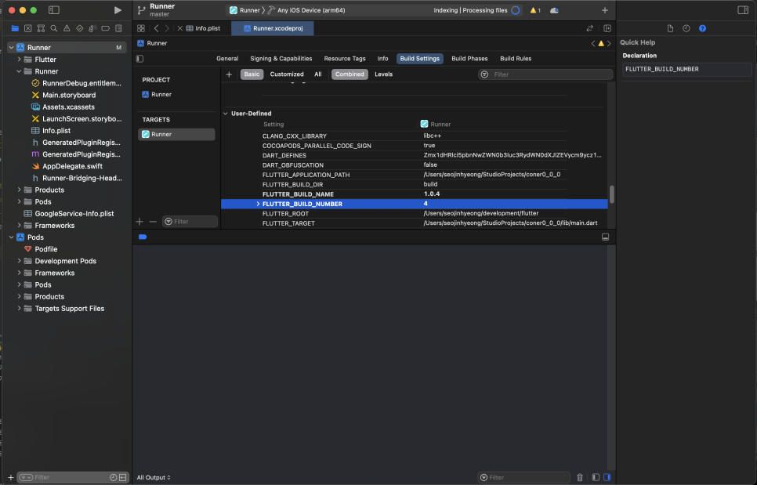The height and width of the screenshot is (485, 757).
Task: Select the Runner target
Action: click(x=176, y=134)
